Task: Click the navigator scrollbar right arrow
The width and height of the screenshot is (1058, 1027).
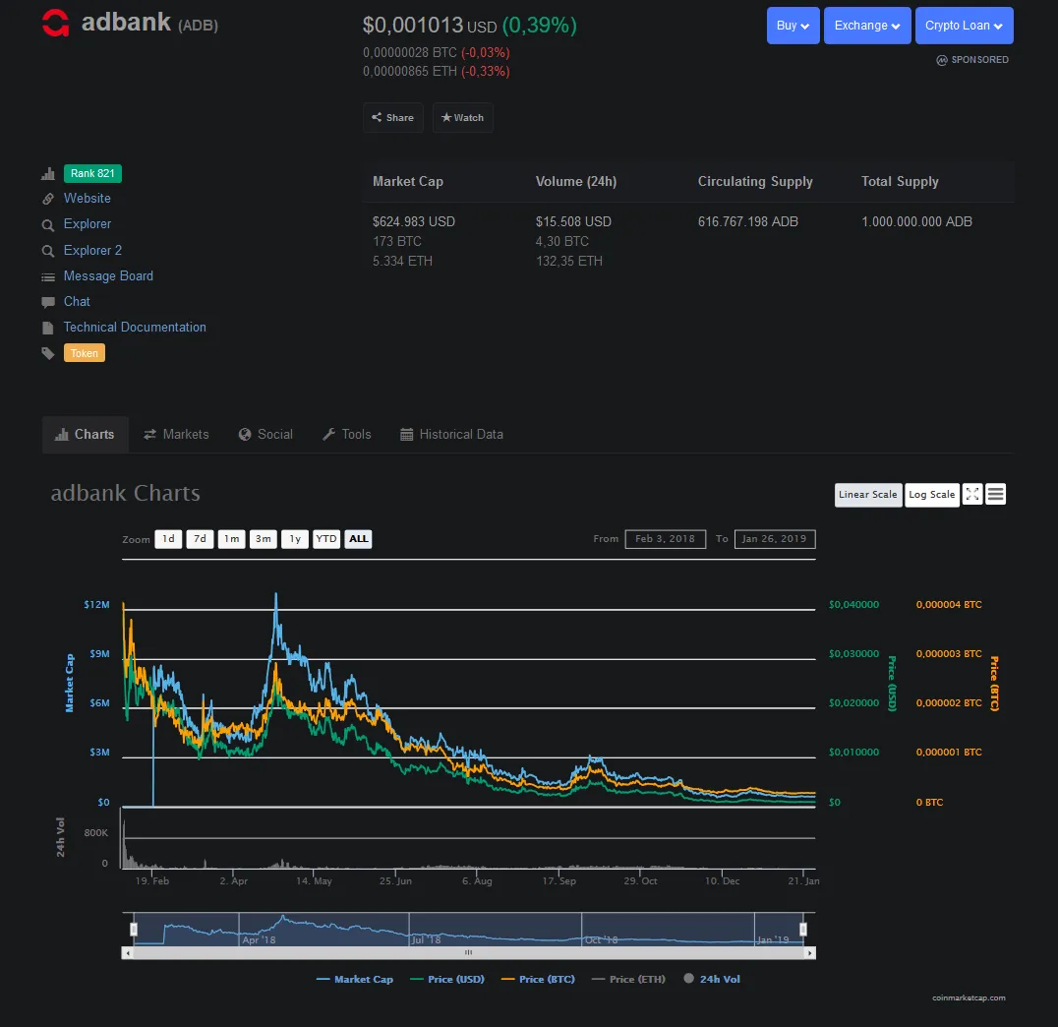Action: point(810,953)
